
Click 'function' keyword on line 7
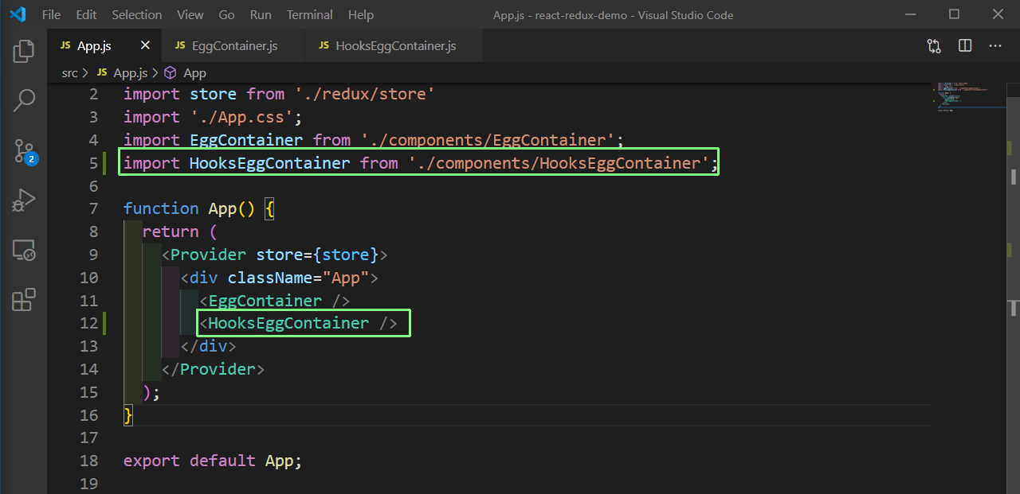tap(161, 208)
